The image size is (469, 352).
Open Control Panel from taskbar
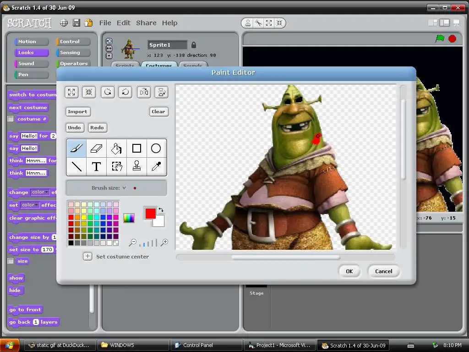pyautogui.click(x=207, y=345)
